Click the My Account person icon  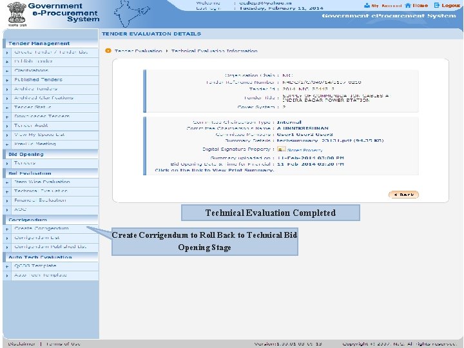(x=367, y=6)
